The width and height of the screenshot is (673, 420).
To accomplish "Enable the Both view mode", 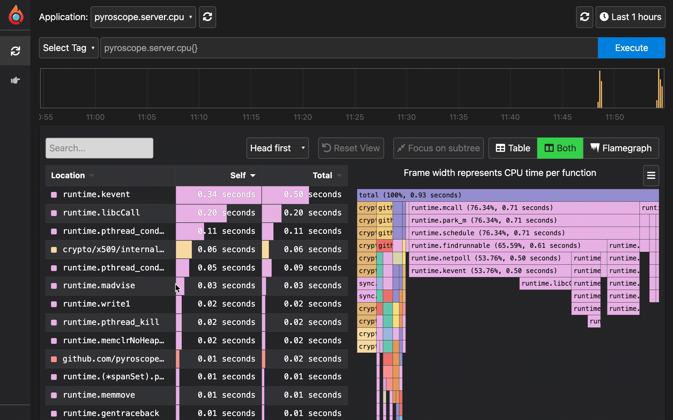I will 559,148.
